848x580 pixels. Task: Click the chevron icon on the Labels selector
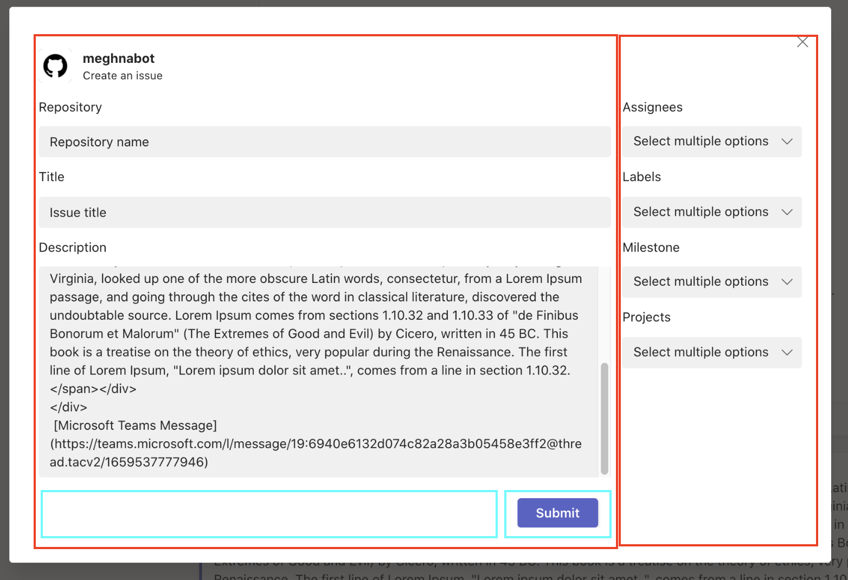click(x=787, y=212)
